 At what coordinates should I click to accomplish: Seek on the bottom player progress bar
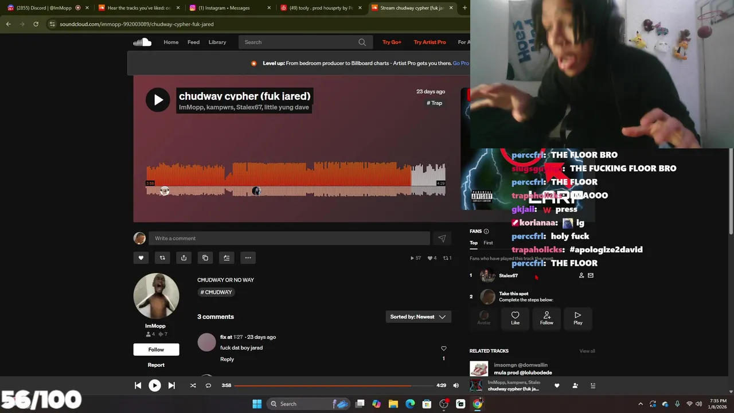tap(334, 385)
